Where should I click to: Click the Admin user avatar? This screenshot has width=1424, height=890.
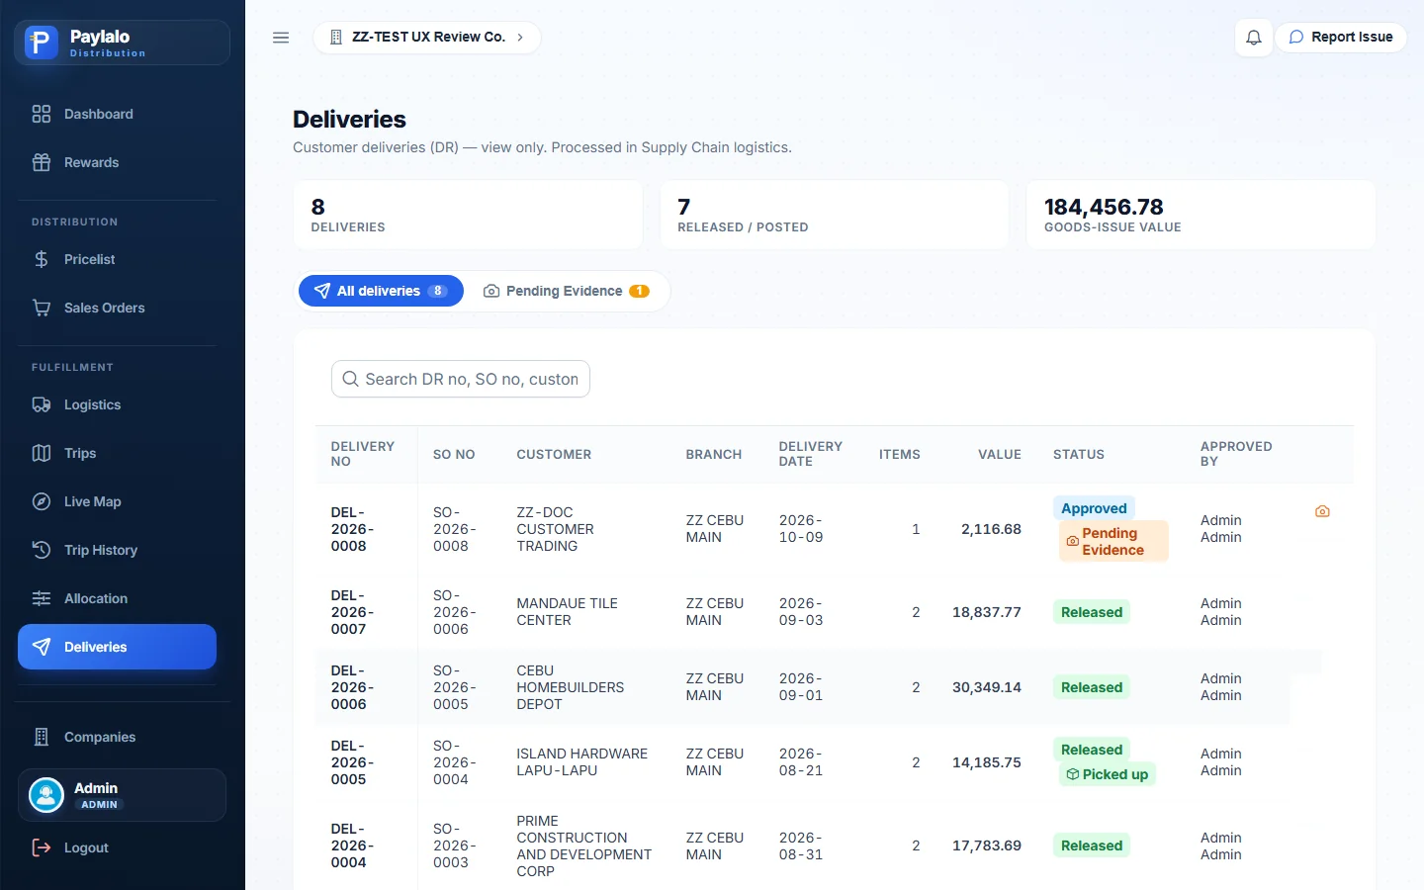coord(46,795)
